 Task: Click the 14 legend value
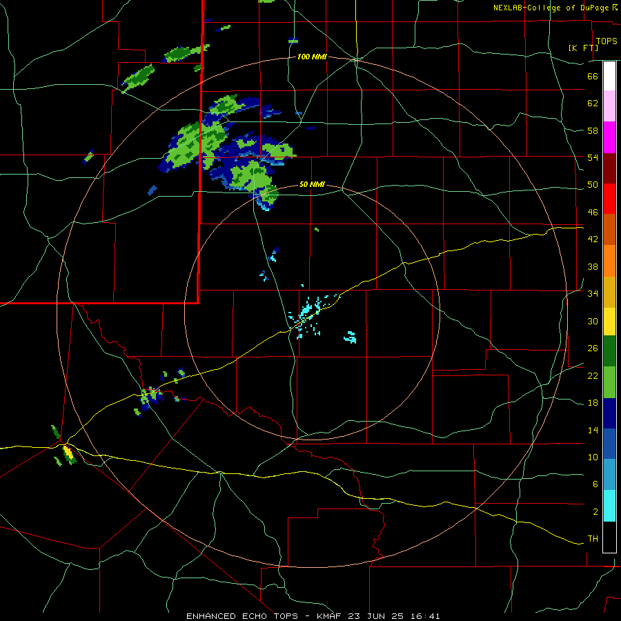(593, 430)
